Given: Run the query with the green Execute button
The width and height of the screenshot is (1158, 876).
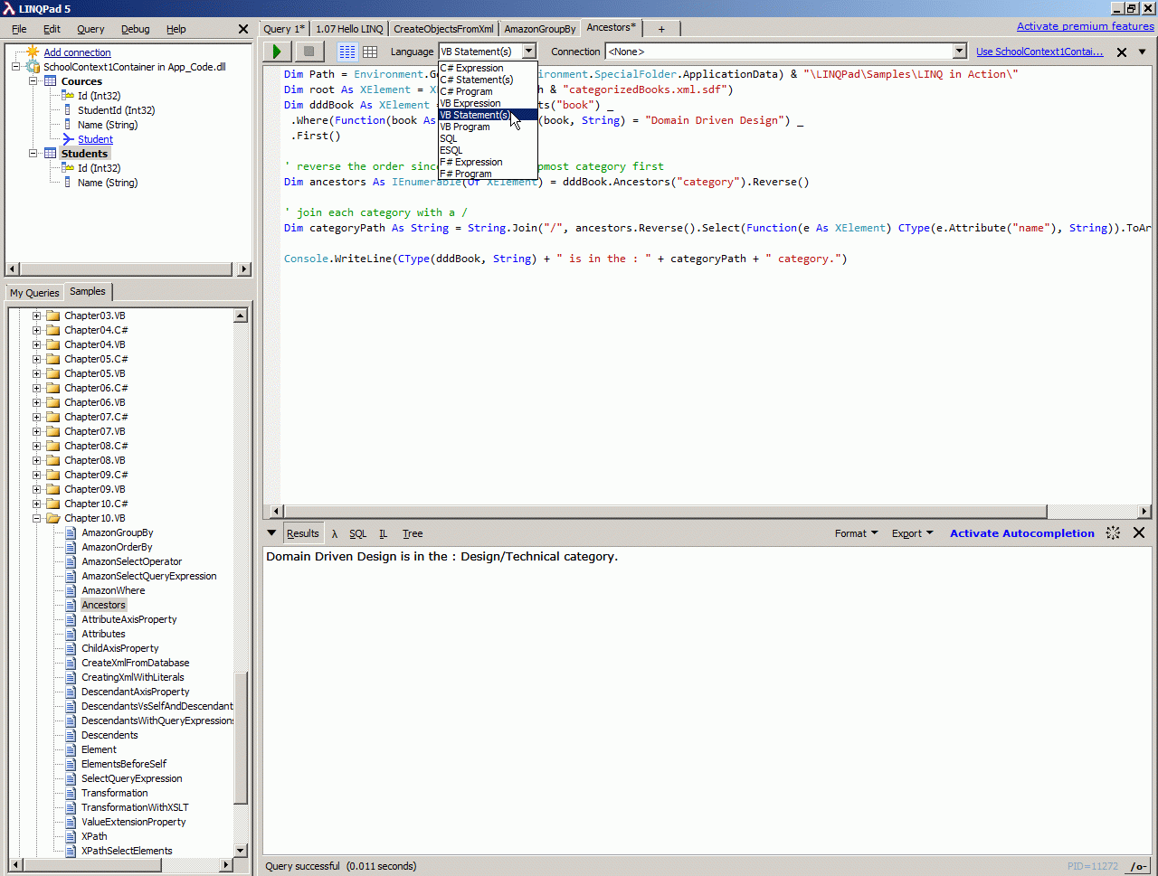Looking at the screenshot, I should [x=277, y=52].
